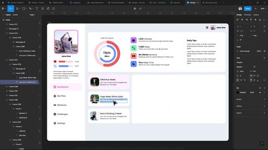
Task: Open the Resources components tool
Action: click(43, 9)
